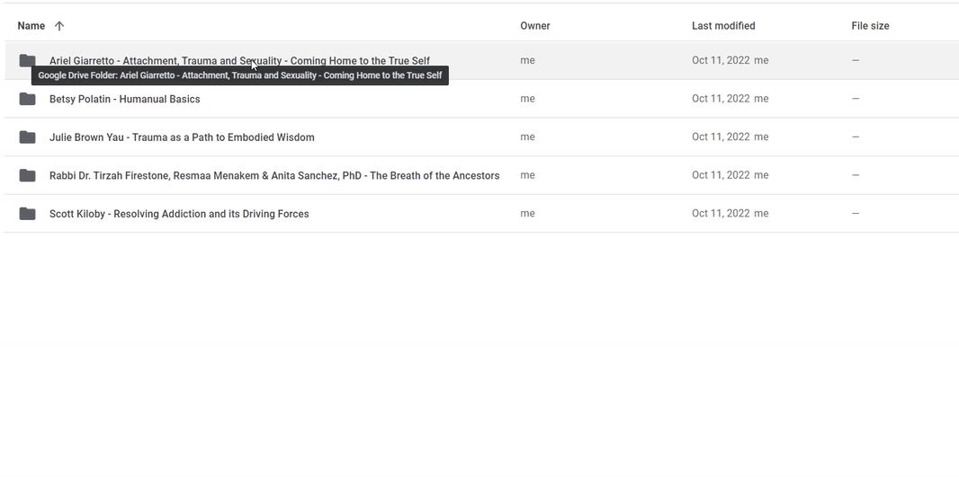This screenshot has width=959, height=477.
Task: Click the File size column header
Action: [870, 26]
